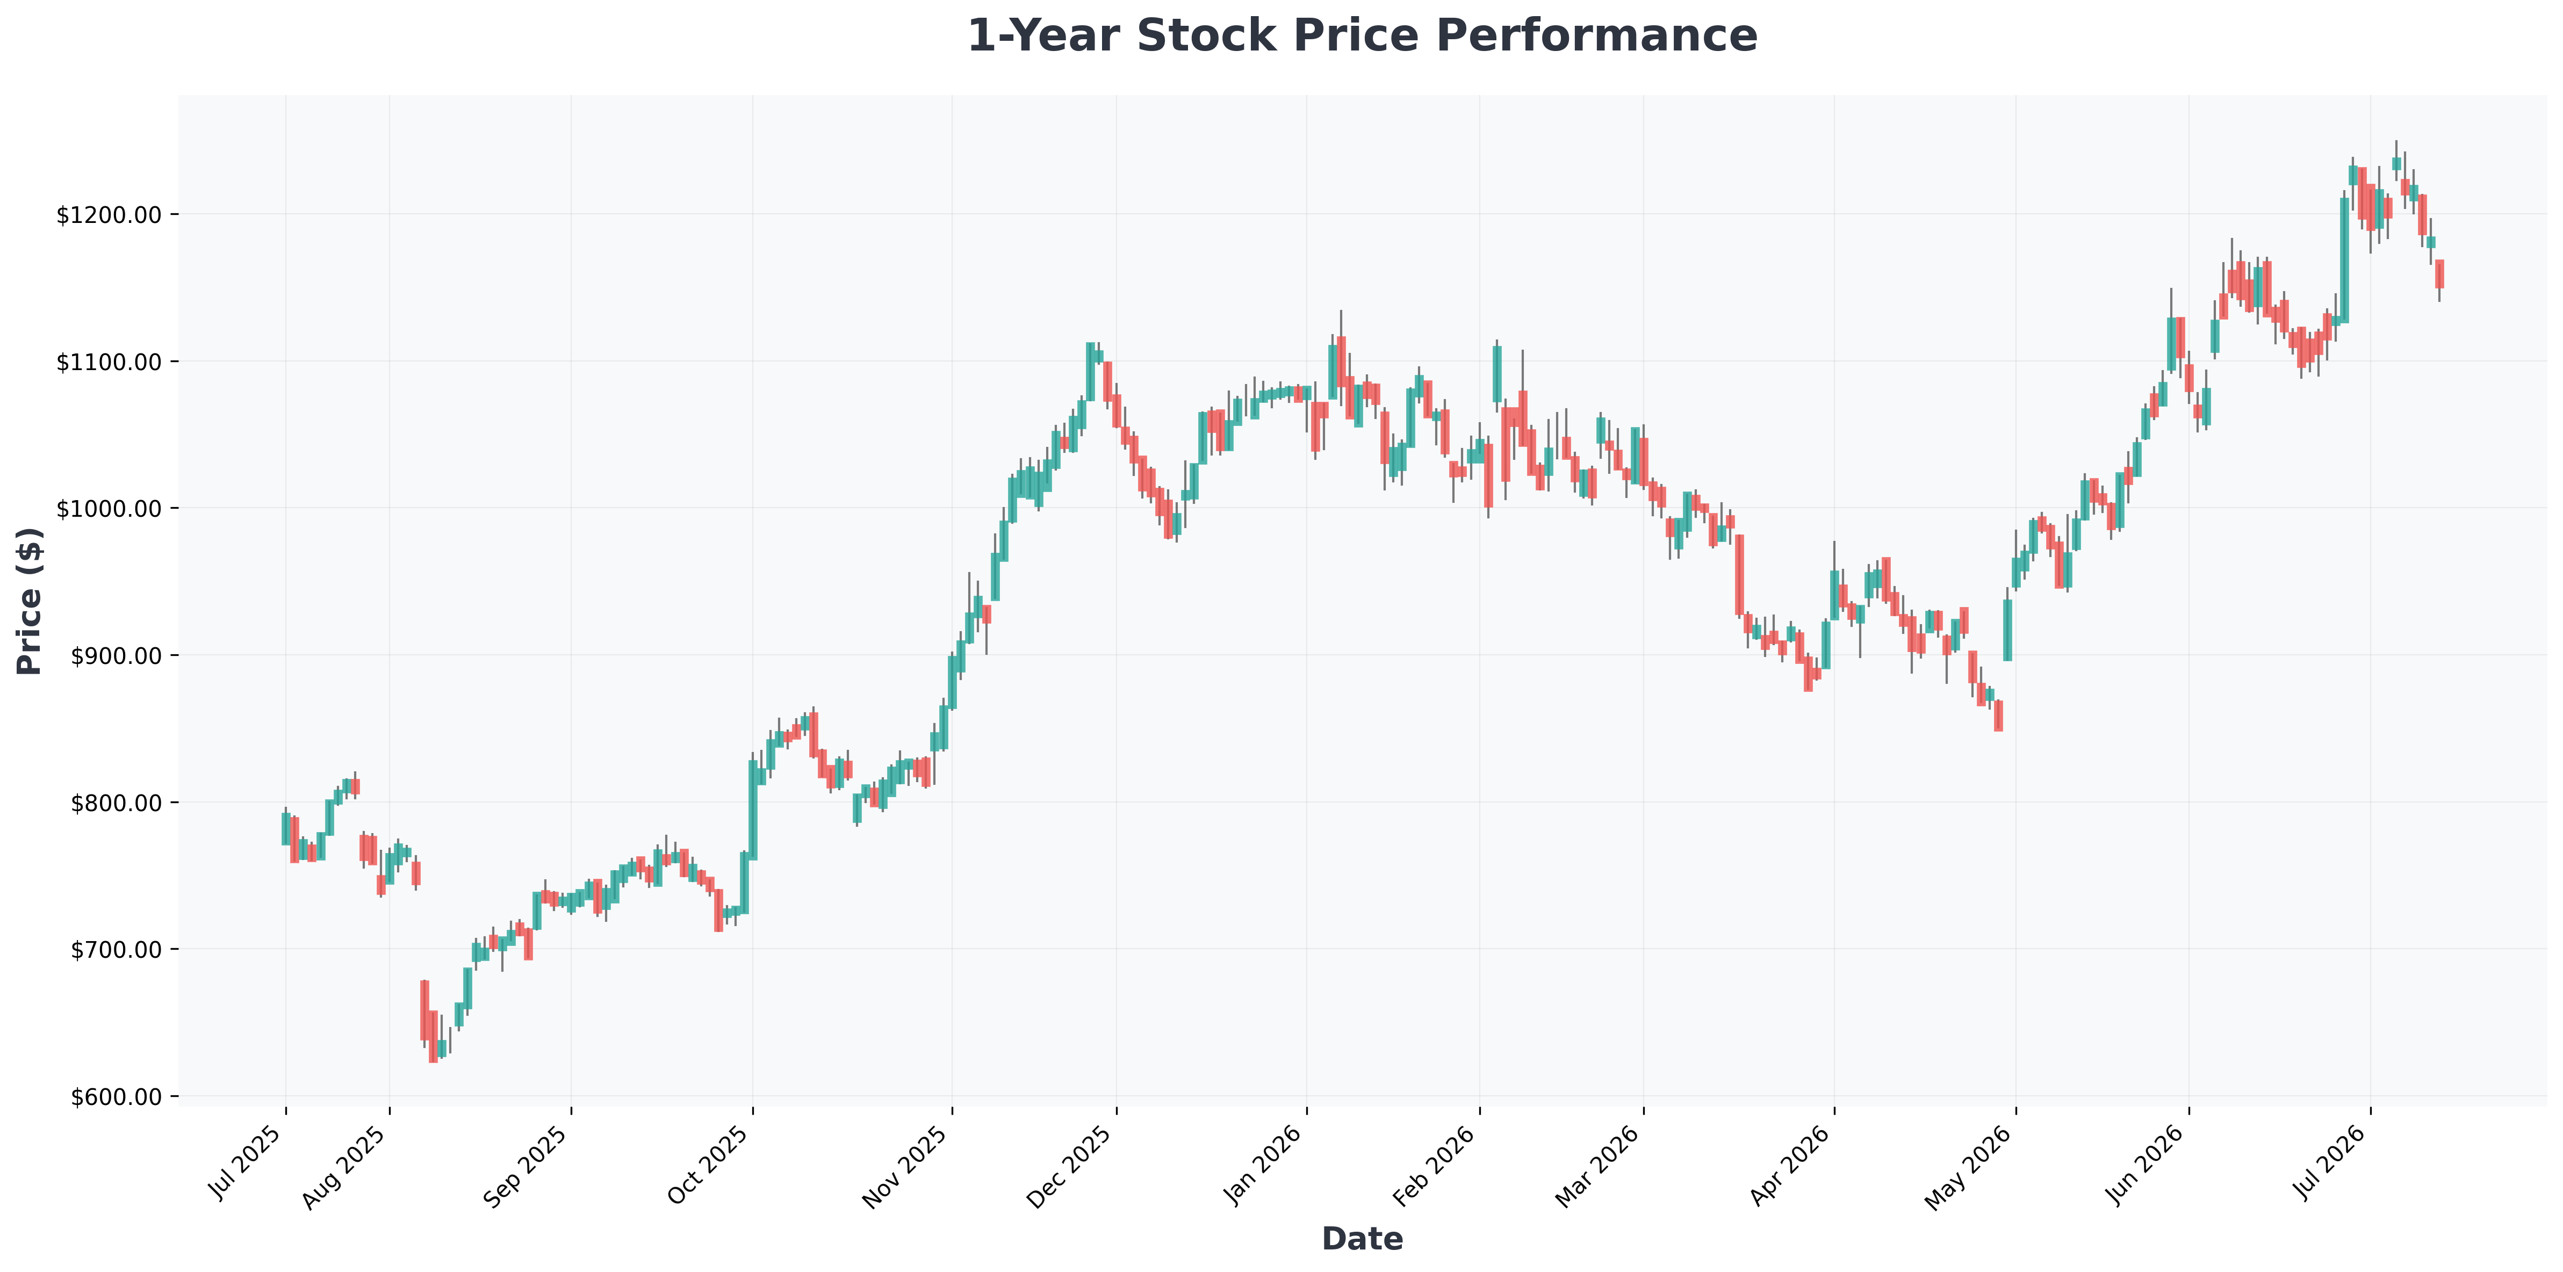Select the $900.00 price tick label
The height and width of the screenshot is (1272, 2563).
click(118, 655)
